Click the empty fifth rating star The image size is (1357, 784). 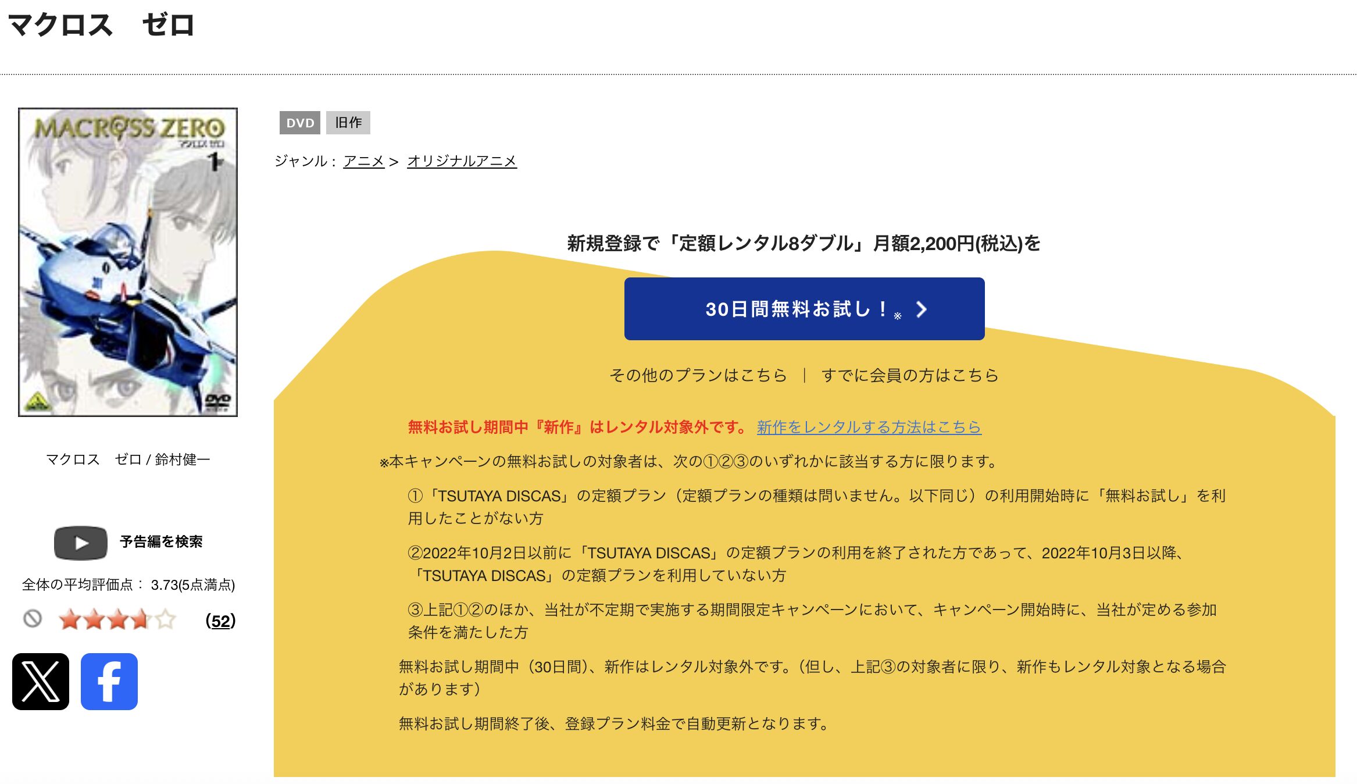(165, 619)
